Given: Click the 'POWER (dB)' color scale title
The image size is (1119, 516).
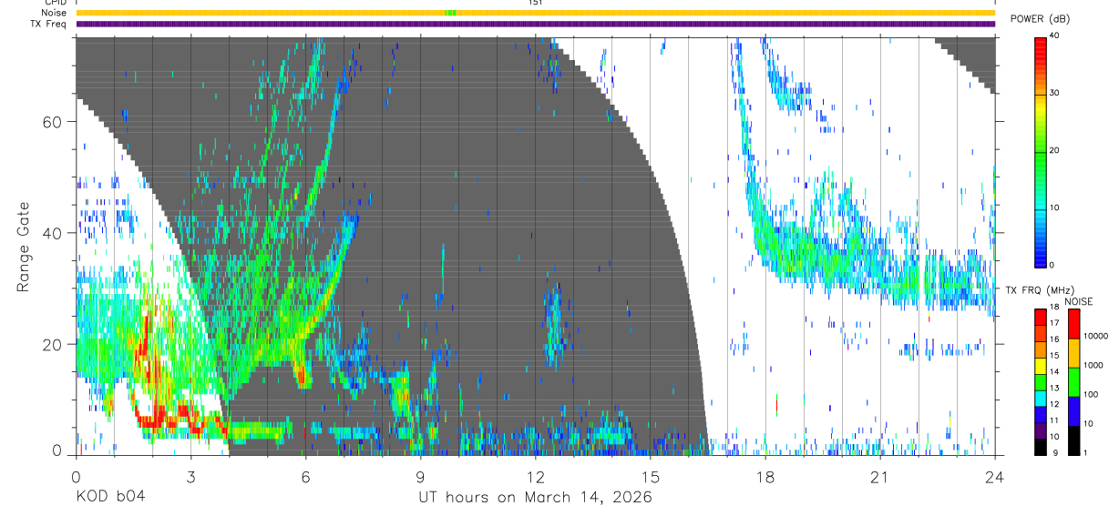Looking at the screenshot, I should 1041,19.
